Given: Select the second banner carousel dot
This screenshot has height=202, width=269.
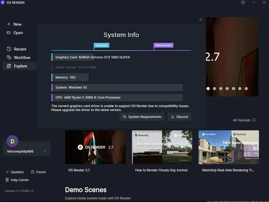Looking at the screenshot, I should (x=214, y=89).
